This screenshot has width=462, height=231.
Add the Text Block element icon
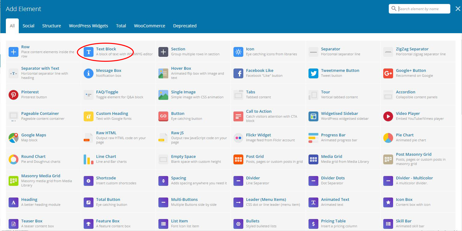point(89,52)
